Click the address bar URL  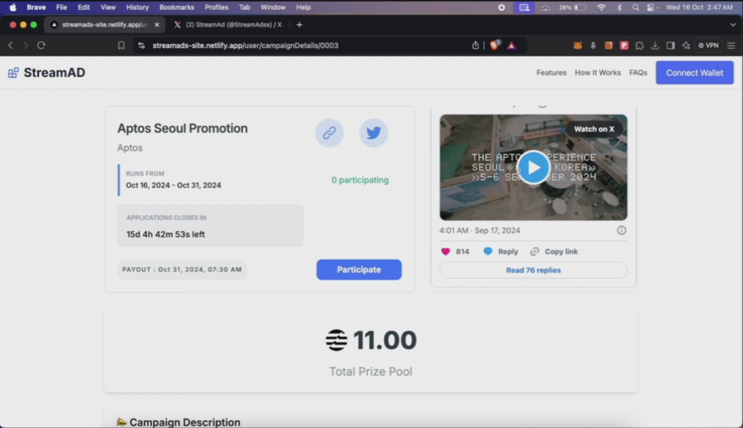click(x=245, y=45)
